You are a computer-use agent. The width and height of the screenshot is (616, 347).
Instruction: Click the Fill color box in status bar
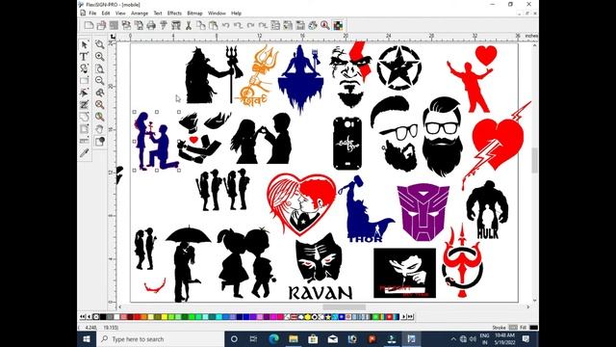[x=533, y=328]
